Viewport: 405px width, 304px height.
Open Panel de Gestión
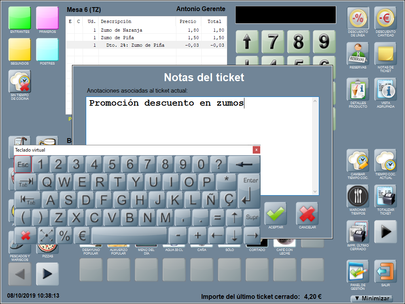pos(358,272)
